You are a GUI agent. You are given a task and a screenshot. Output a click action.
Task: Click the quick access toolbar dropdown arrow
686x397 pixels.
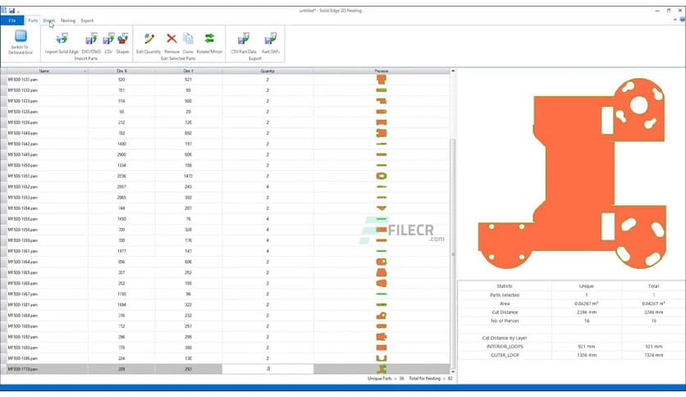[x=18, y=11]
